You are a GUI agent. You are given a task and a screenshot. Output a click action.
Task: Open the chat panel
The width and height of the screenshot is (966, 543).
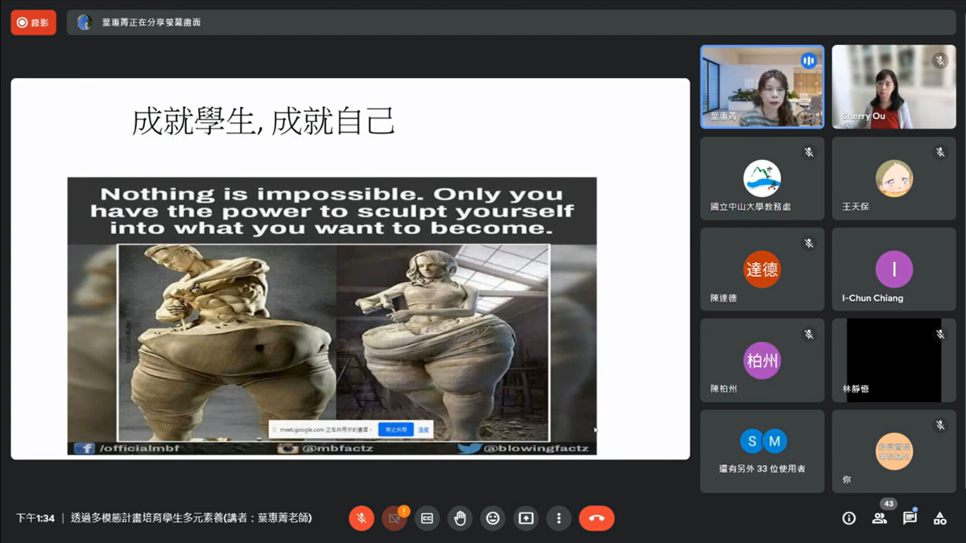[x=910, y=518]
